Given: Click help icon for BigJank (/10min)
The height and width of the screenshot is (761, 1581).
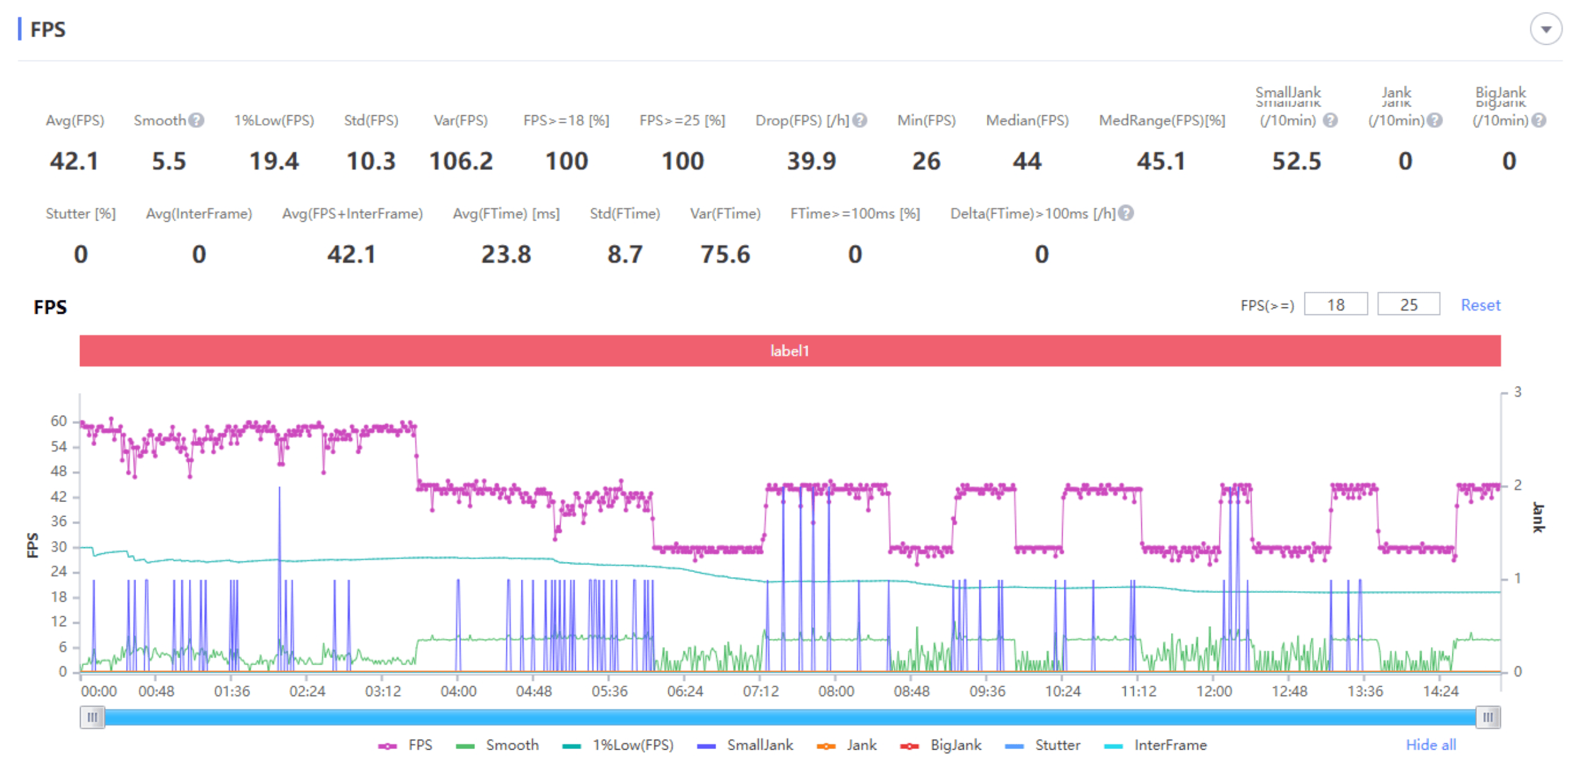Looking at the screenshot, I should pyautogui.click(x=1539, y=120).
